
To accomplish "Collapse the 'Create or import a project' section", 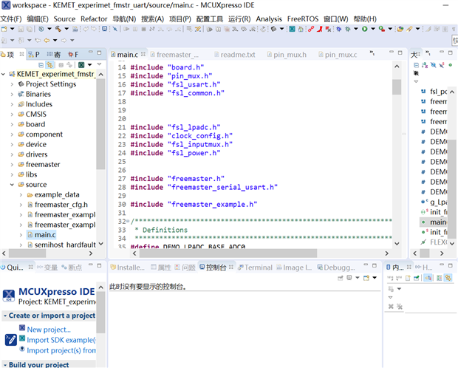I will 5,316.
